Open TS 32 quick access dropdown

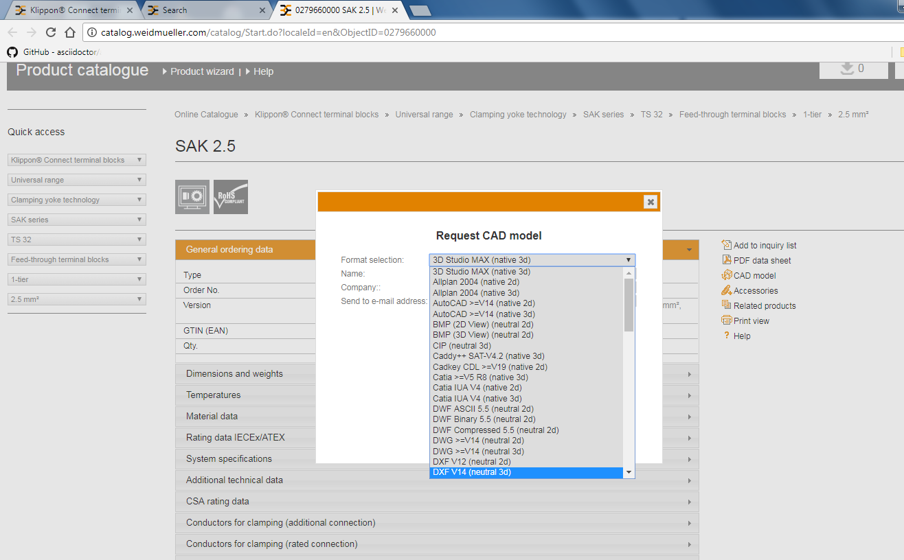77,240
